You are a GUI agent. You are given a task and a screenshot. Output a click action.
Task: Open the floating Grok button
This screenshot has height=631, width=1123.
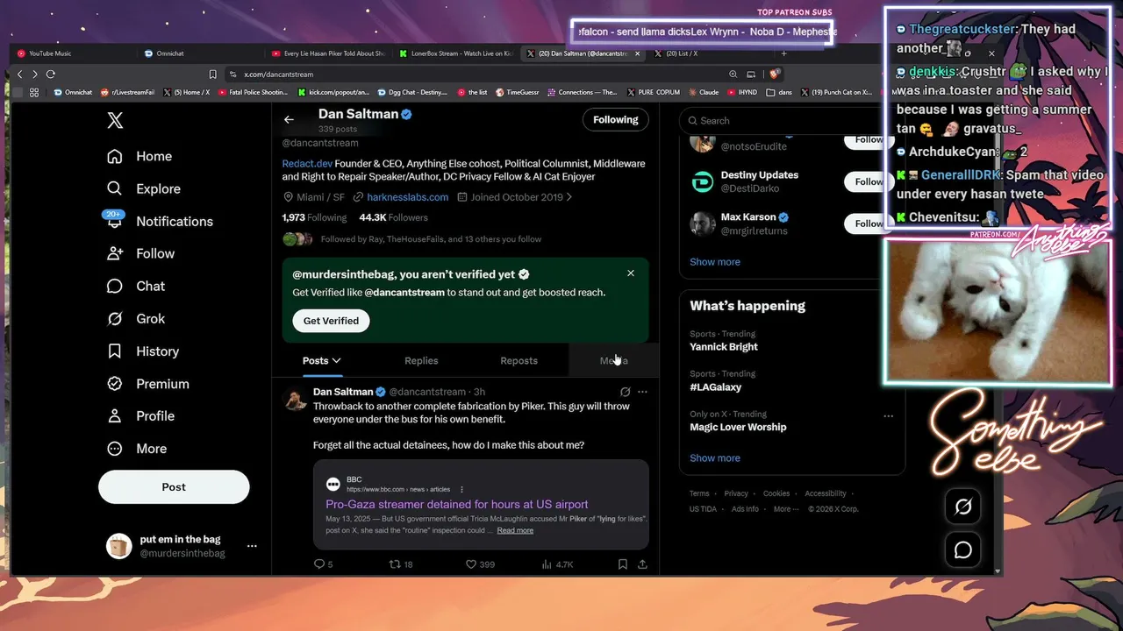[x=962, y=507]
